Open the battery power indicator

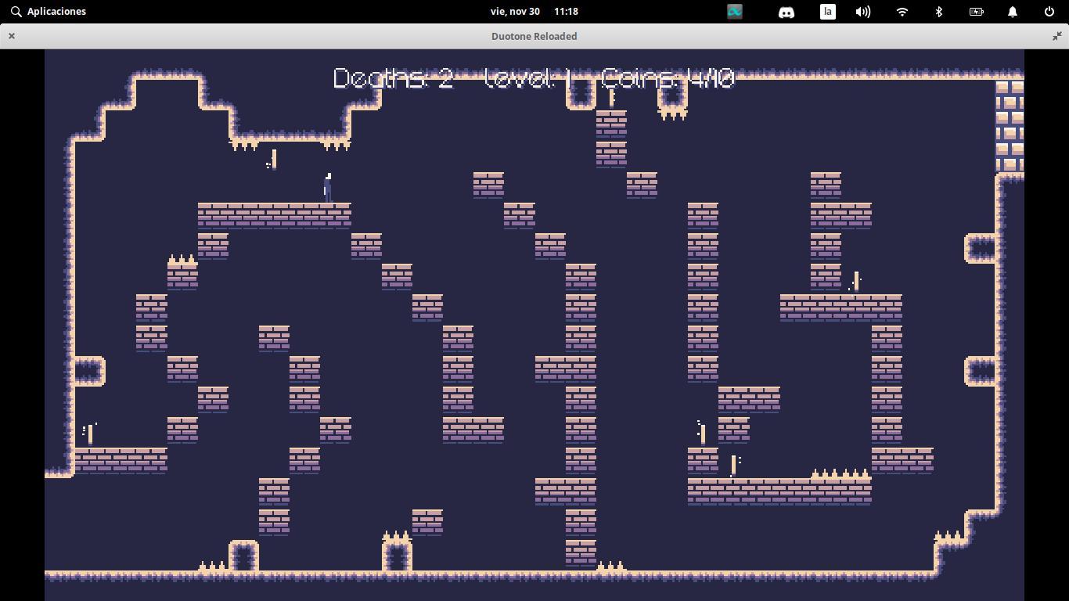[x=976, y=12]
